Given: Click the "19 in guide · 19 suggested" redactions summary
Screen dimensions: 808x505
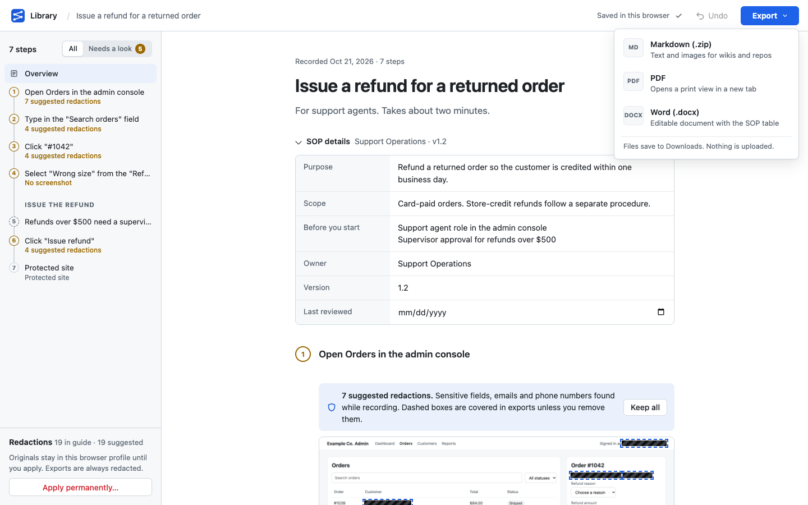Looking at the screenshot, I should (x=99, y=442).
